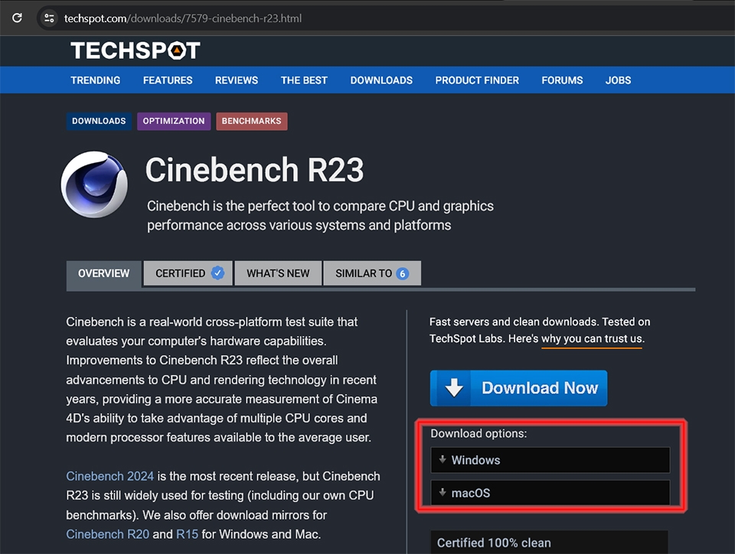Viewport: 735px width, 554px height.
Task: Expand the macOS download option
Action: coord(550,493)
